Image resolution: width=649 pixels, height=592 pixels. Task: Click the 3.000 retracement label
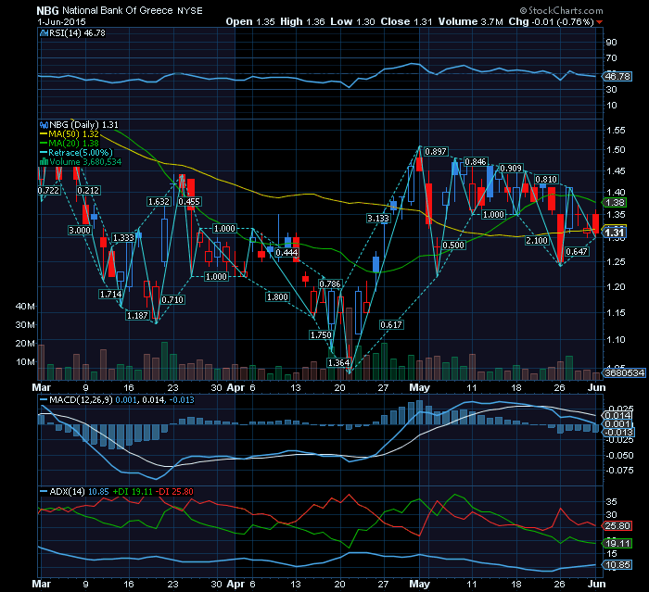point(80,230)
